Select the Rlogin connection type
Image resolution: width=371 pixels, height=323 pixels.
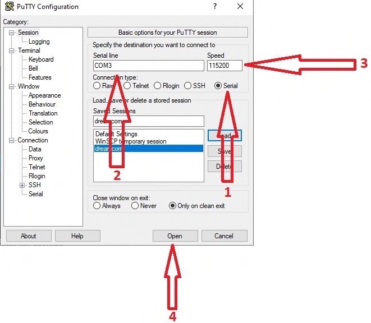(157, 86)
